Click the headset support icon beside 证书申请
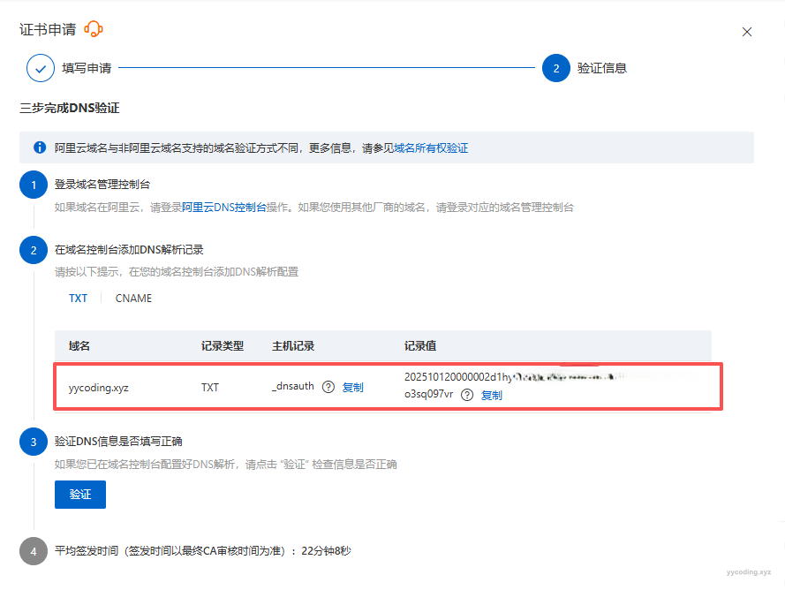The image size is (785, 590). point(94,29)
